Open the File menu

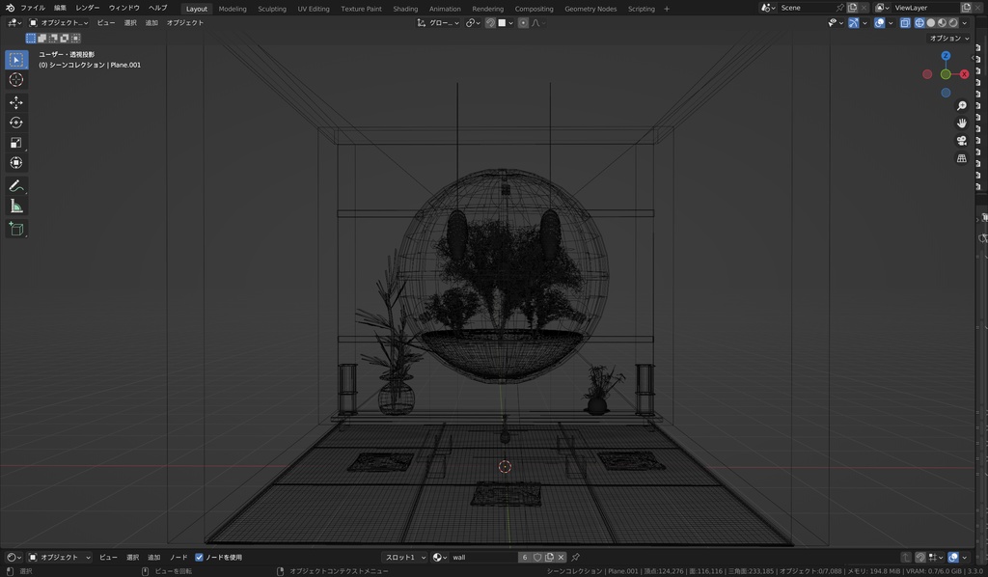[33, 8]
